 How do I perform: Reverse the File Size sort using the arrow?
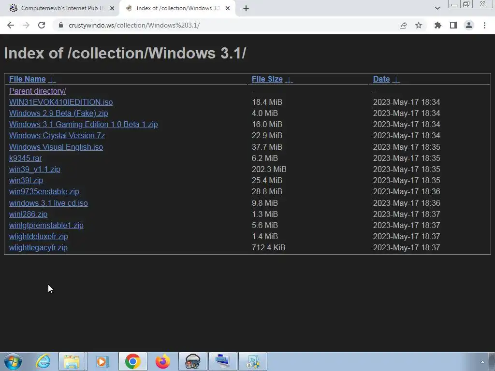(289, 80)
